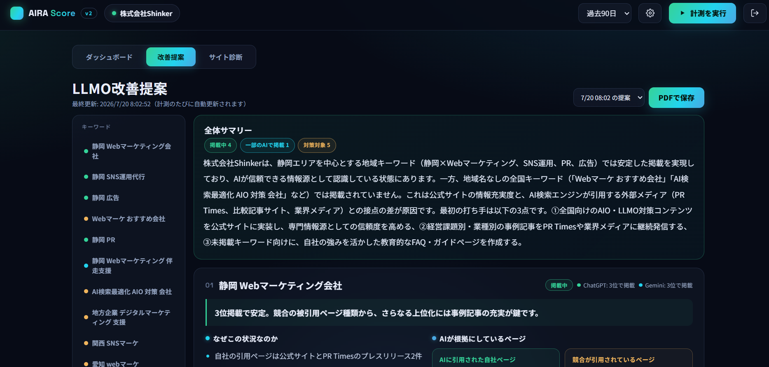The image size is (769, 367).
Task: Click the キーワード sidebar label
Action: pyautogui.click(x=96, y=127)
